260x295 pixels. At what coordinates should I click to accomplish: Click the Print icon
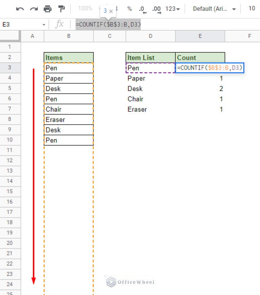[47, 9]
